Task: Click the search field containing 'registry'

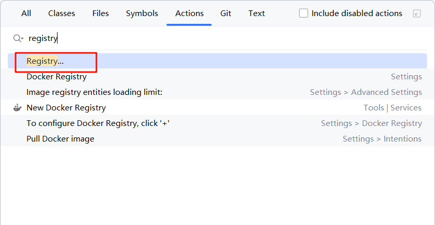Action: (207, 38)
